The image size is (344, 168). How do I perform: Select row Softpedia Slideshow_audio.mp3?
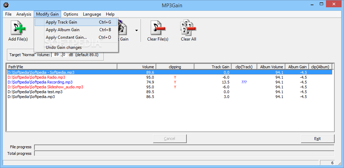170,87
